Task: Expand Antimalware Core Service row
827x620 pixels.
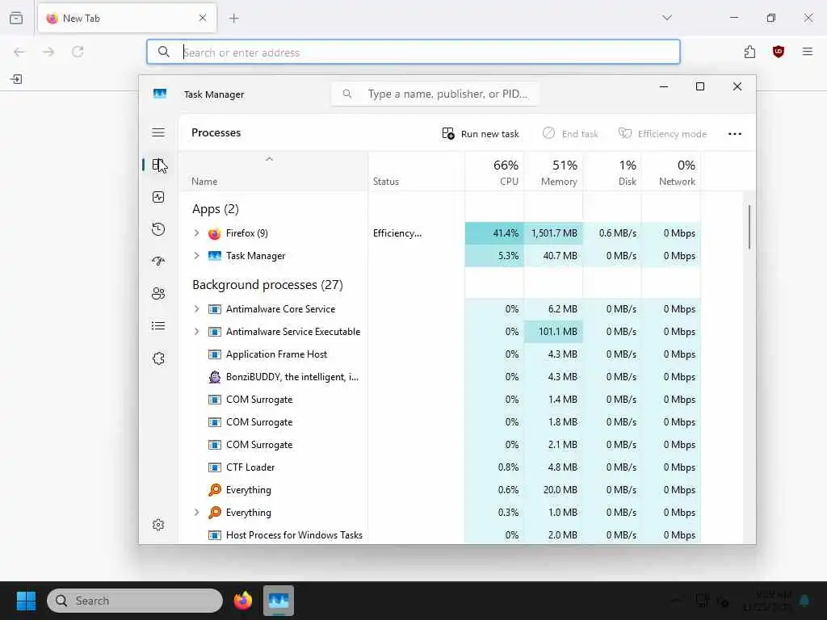Action: click(x=196, y=309)
